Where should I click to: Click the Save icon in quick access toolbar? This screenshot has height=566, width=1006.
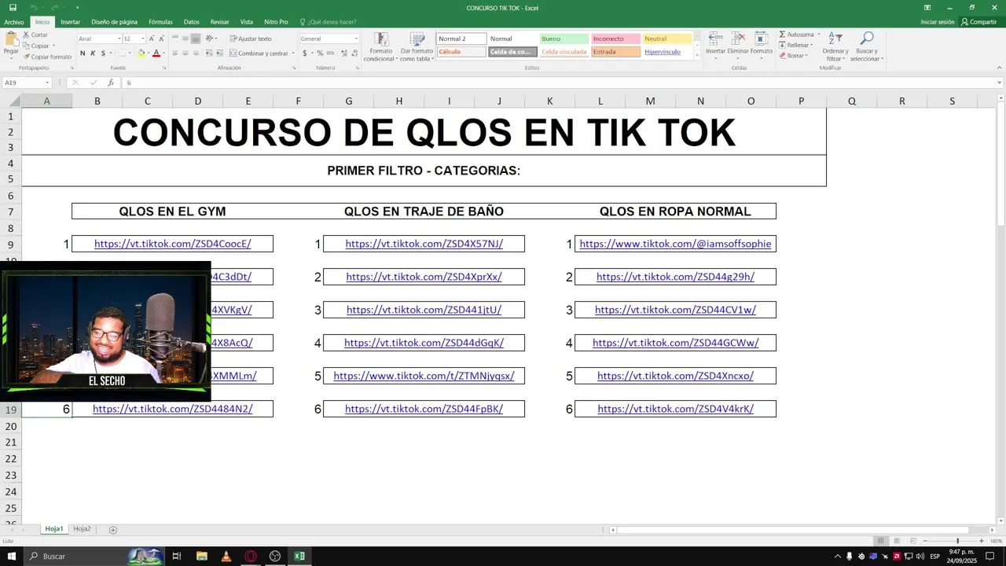[x=13, y=7]
